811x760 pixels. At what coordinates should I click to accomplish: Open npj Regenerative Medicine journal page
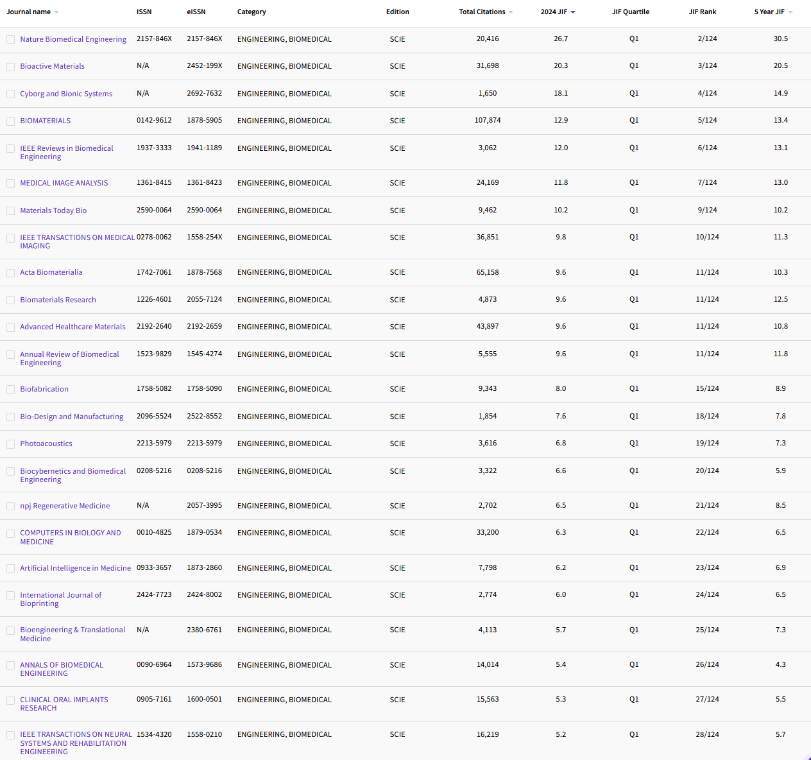[x=64, y=506]
